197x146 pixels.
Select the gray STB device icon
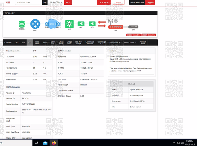point(133,27)
